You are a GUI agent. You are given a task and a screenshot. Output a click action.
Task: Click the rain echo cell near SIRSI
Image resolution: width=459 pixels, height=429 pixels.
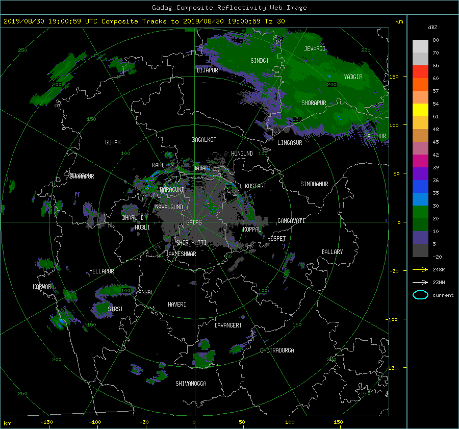(x=103, y=309)
